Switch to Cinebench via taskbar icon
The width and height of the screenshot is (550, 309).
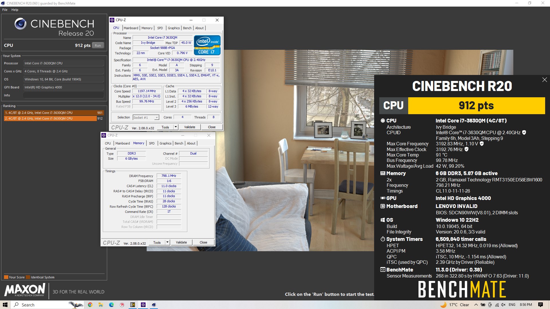tap(154, 305)
